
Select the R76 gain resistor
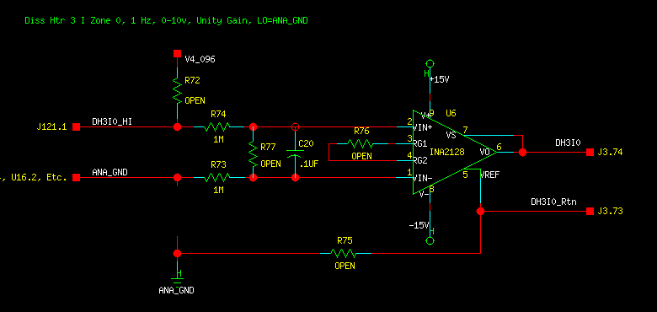361,144
